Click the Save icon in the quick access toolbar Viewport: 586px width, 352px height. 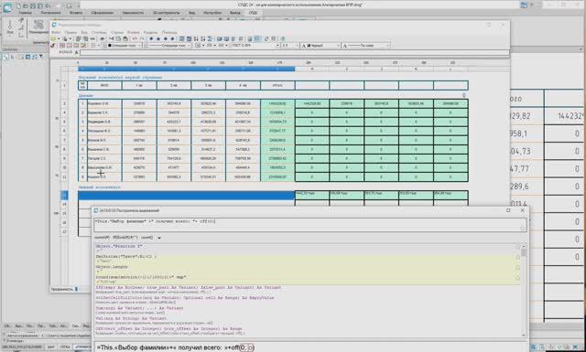(x=33, y=6)
